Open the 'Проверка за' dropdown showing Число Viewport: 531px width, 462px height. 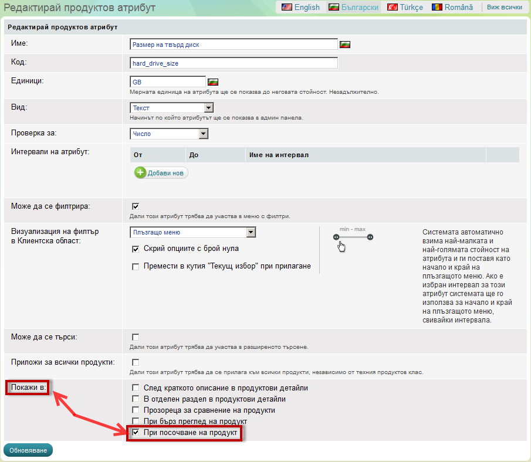(169, 134)
